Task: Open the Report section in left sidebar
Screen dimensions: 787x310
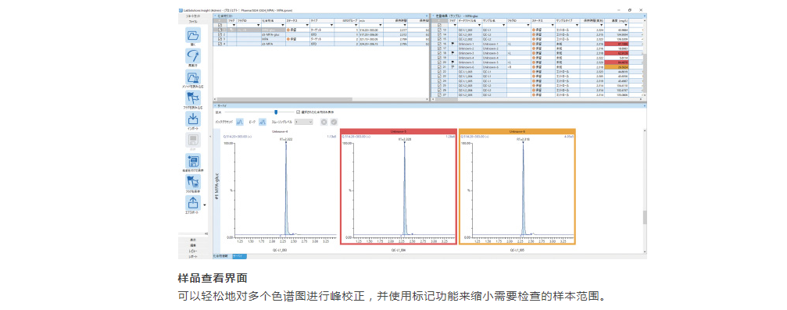Action: click(x=193, y=256)
